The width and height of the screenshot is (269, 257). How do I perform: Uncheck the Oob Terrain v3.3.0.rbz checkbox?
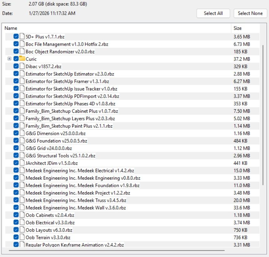[x=16, y=237]
